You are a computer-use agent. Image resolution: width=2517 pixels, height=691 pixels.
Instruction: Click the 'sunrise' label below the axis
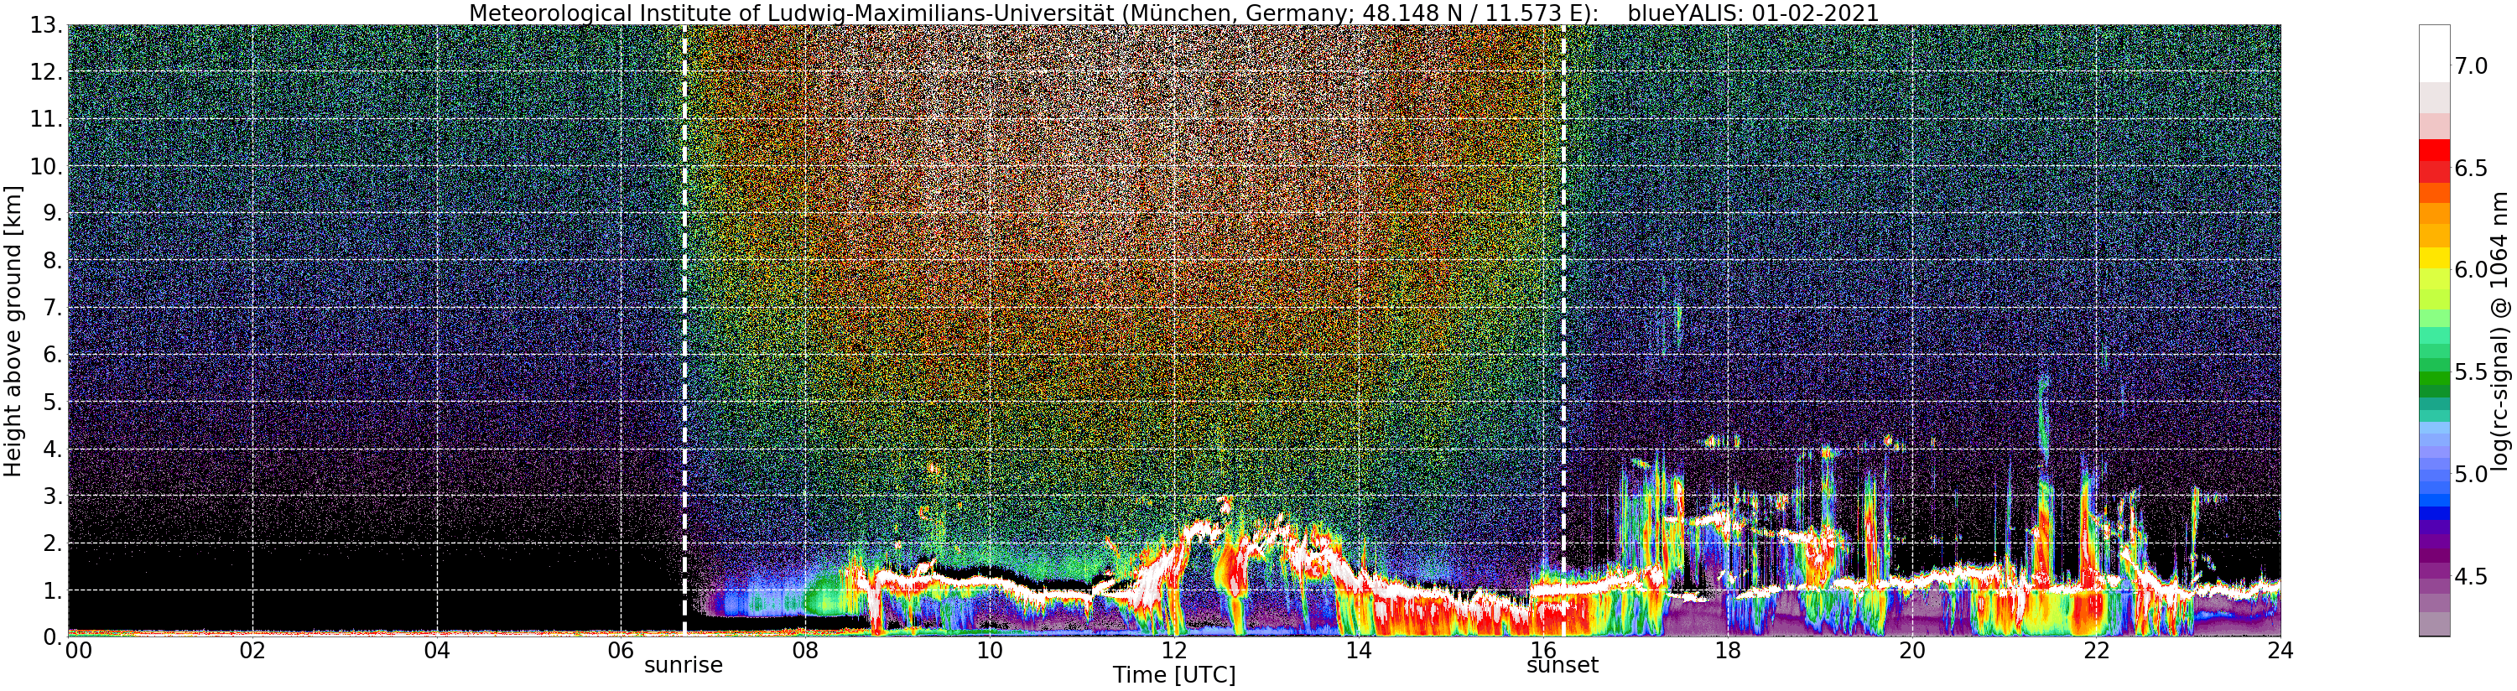[683, 666]
